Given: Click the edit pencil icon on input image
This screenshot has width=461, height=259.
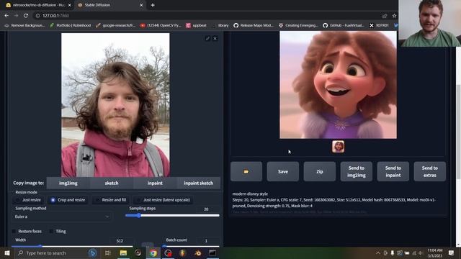Looking at the screenshot, I should pyautogui.click(x=207, y=38).
